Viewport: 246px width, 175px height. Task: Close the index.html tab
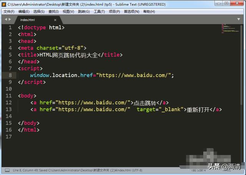coord(55,20)
